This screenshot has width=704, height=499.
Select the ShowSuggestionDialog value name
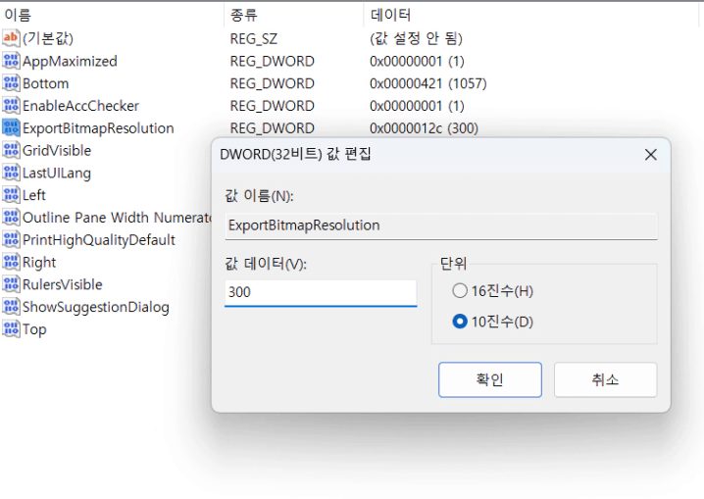[x=96, y=308]
